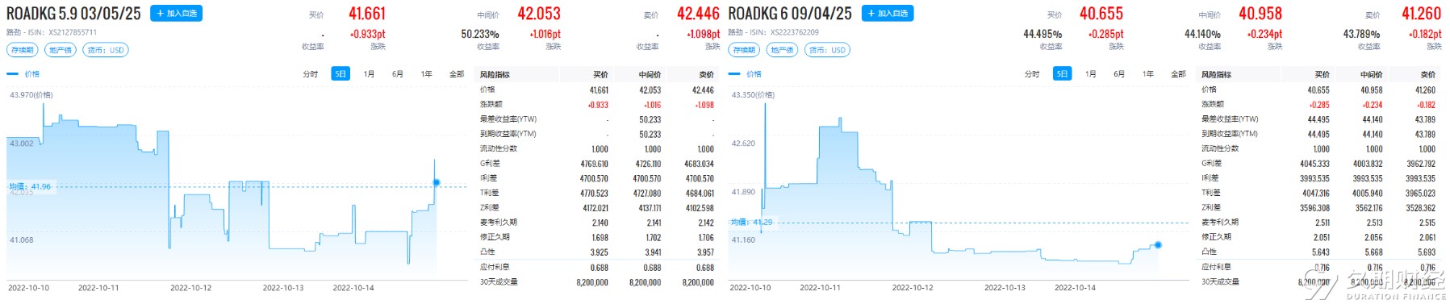
Task: Click 凸性 value 3.925 in left table
Action: click(x=600, y=252)
